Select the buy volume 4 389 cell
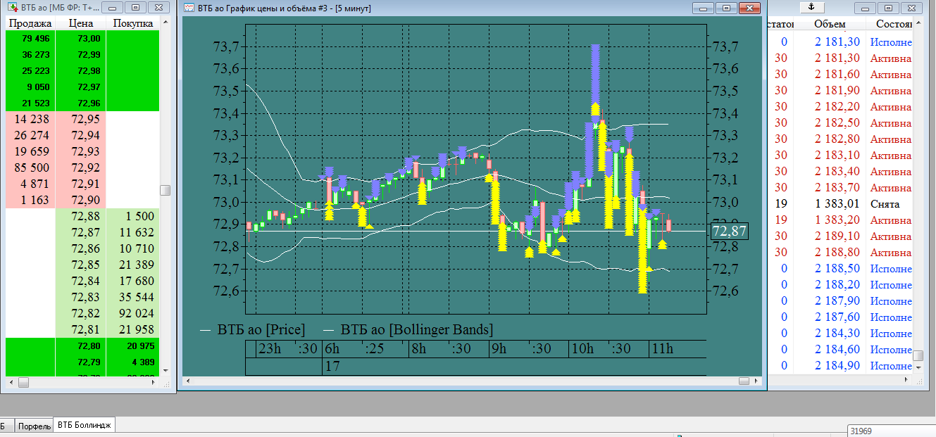Image resolution: width=936 pixels, height=437 pixels. 134,362
